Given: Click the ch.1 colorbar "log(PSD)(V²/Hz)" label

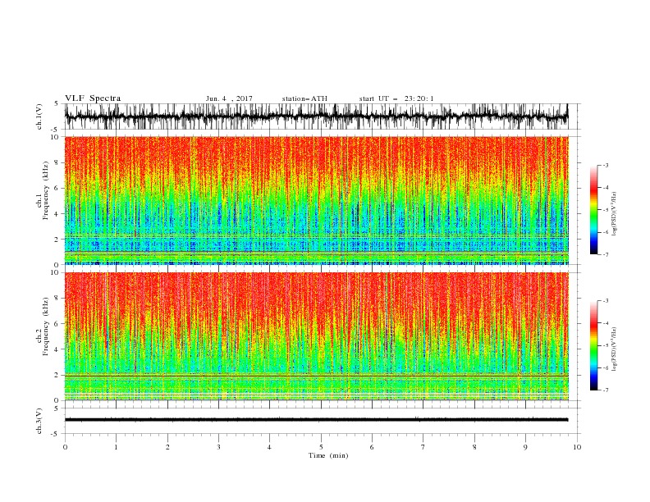Looking at the screenshot, I should coord(614,214).
